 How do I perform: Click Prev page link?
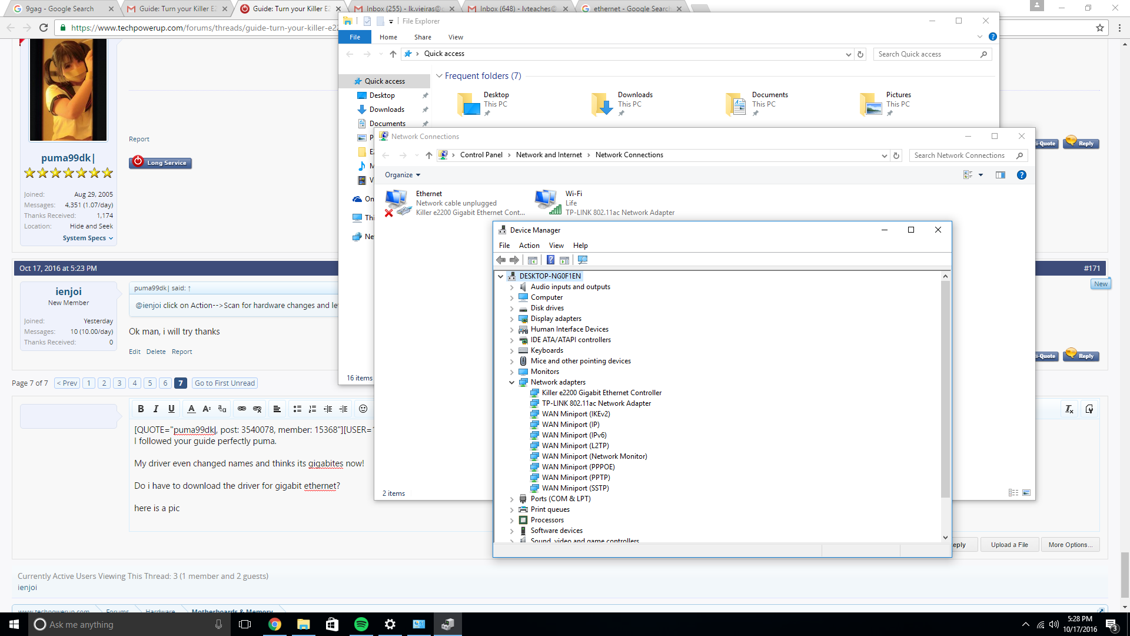coord(67,383)
